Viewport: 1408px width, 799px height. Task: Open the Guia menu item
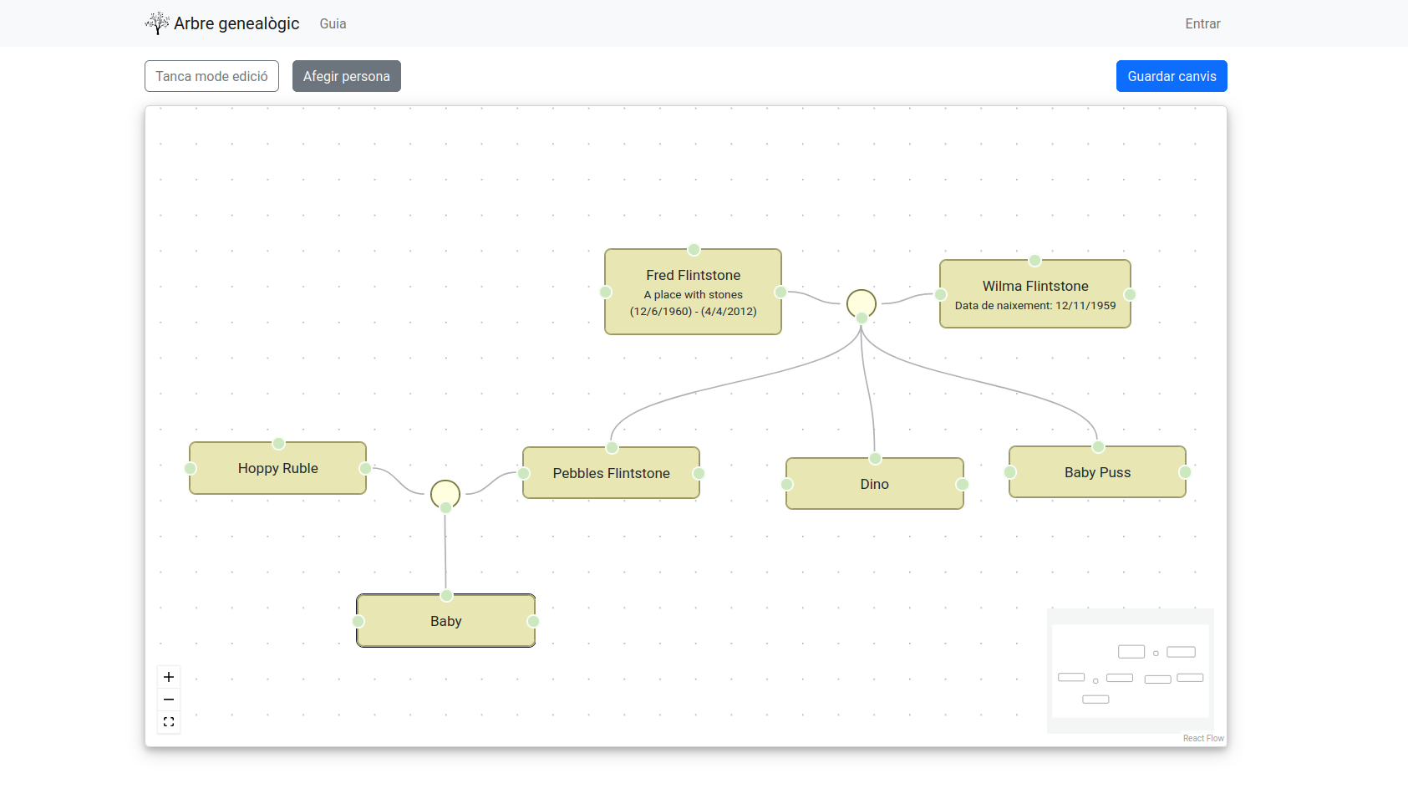pos(333,23)
